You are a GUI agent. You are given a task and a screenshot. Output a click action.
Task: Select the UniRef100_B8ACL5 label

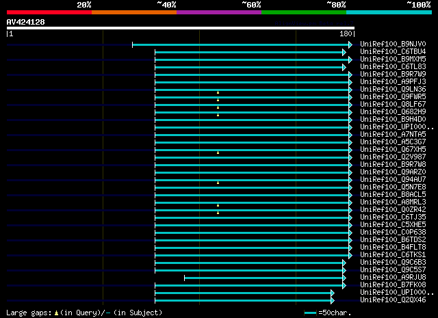coord(393,195)
